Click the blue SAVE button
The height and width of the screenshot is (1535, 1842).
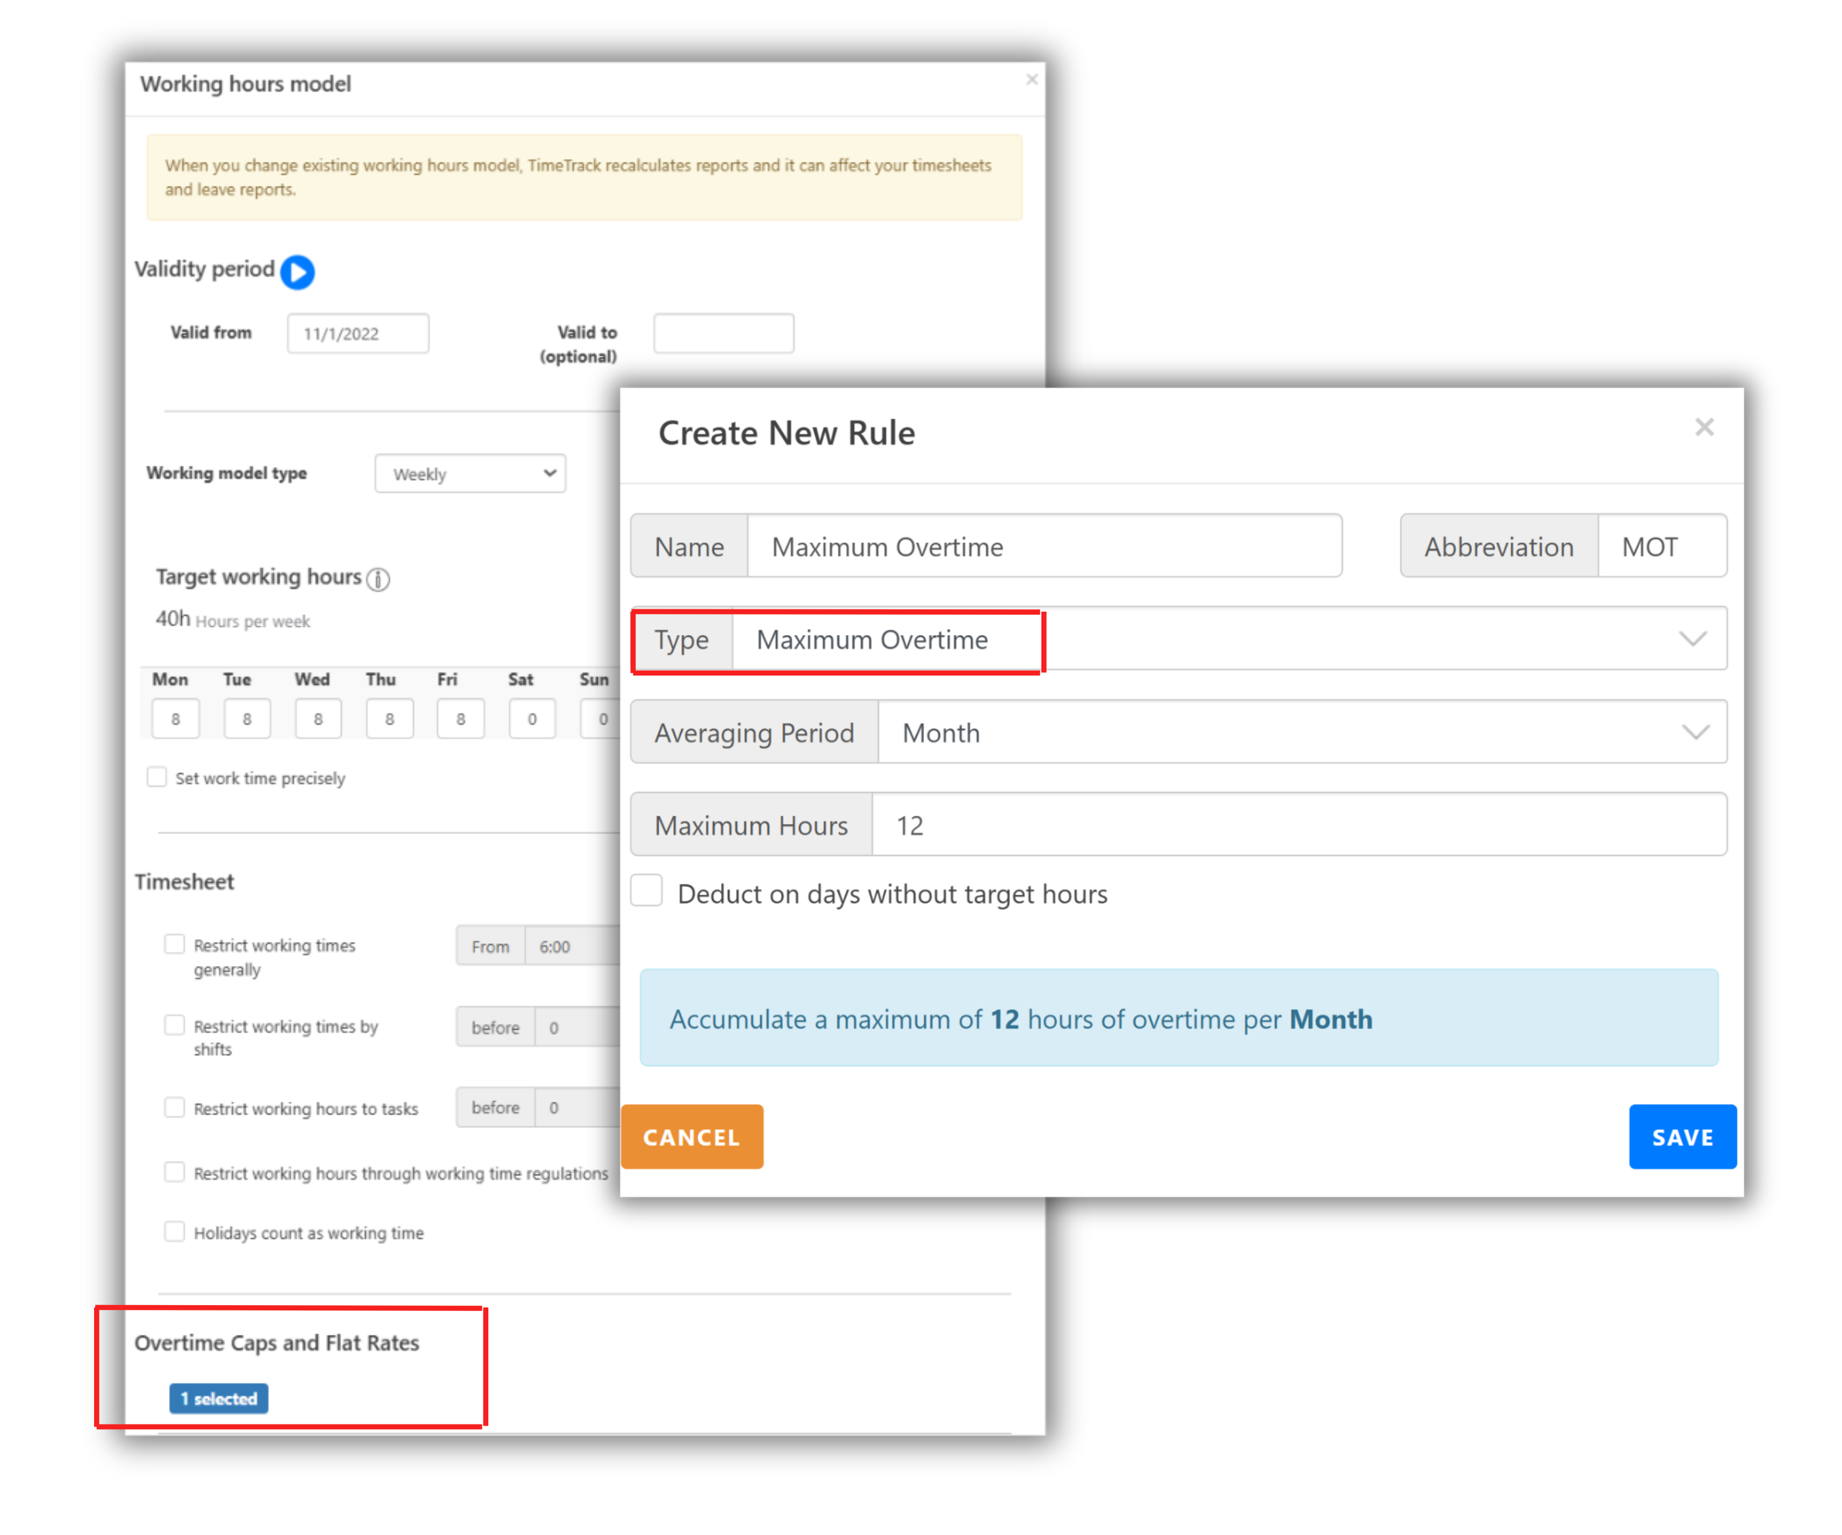pos(1682,1137)
